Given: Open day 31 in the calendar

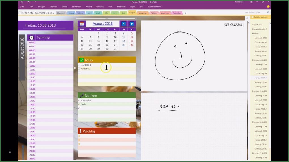Looking at the screenshot, I should [x=115, y=49].
